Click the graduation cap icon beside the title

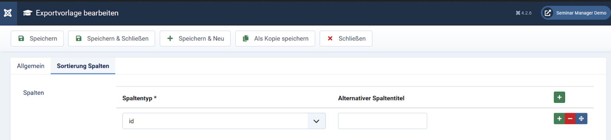pyautogui.click(x=28, y=13)
